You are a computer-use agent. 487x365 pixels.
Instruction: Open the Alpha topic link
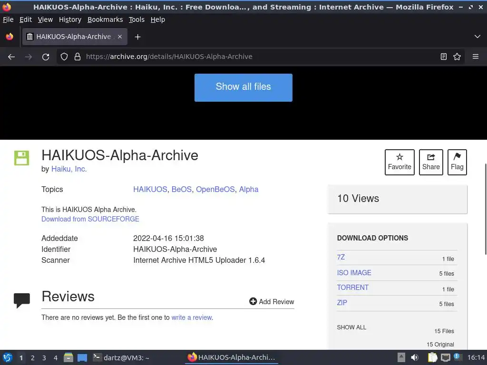tap(248, 189)
